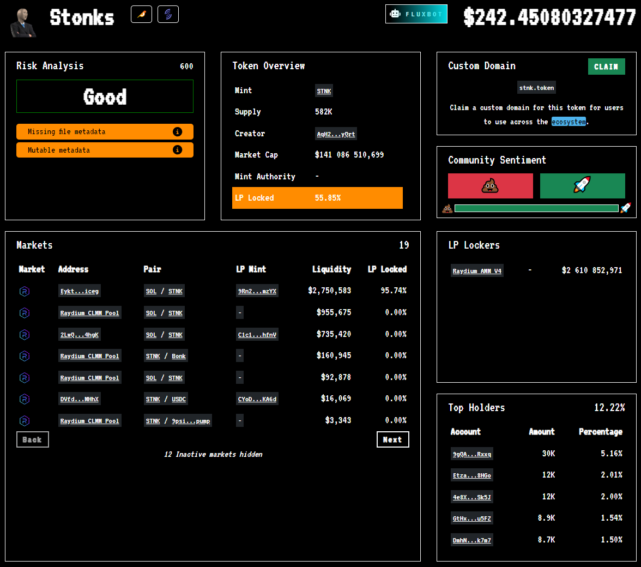This screenshot has height=567, width=641.
Task: Open the Solscan spiral icon button
Action: (168, 14)
